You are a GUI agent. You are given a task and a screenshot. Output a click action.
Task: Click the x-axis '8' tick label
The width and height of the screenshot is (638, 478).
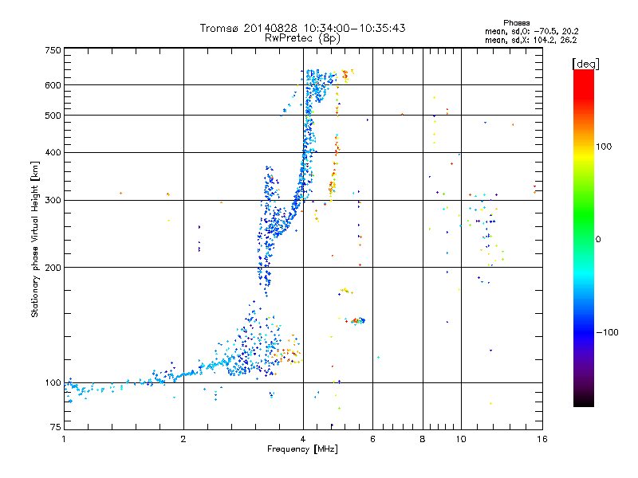pos(423,439)
